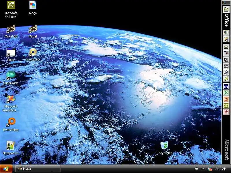Image resolution: width=231 pixels, height=173 pixels.
Task: Launch Microsoft Word from Office bar
Action: click(x=226, y=86)
